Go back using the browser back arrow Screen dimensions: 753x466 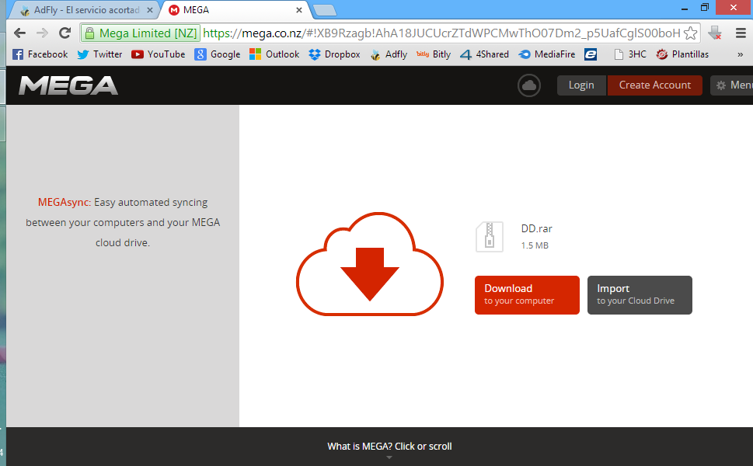tap(19, 33)
